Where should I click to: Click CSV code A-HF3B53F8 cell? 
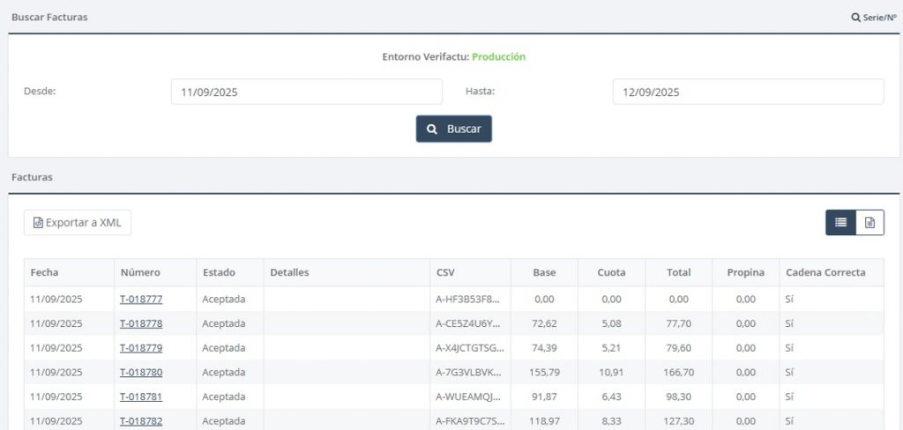tap(468, 300)
